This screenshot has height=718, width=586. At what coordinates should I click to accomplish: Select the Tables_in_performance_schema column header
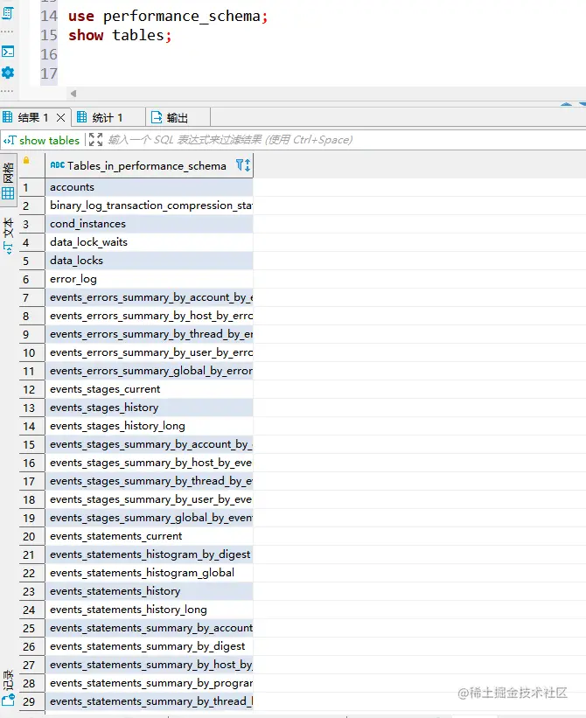coord(149,166)
